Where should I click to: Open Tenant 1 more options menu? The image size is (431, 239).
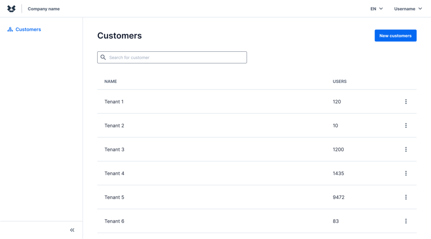point(406,102)
